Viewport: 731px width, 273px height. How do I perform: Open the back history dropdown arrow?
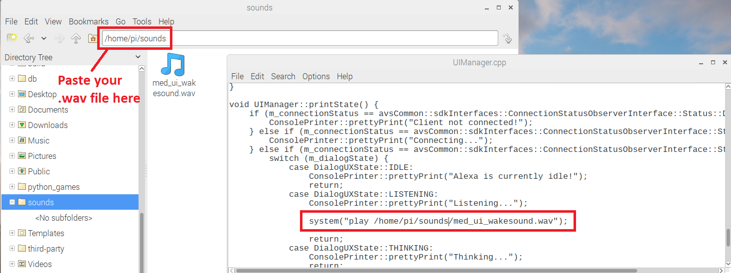44,38
